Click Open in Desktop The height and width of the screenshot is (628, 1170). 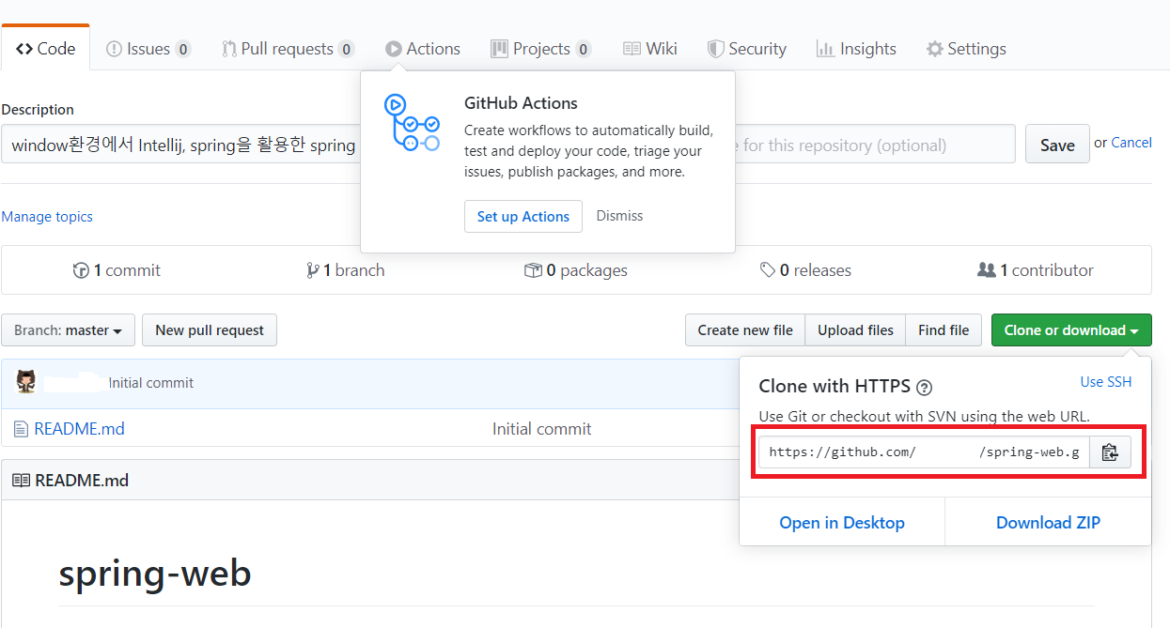click(842, 523)
